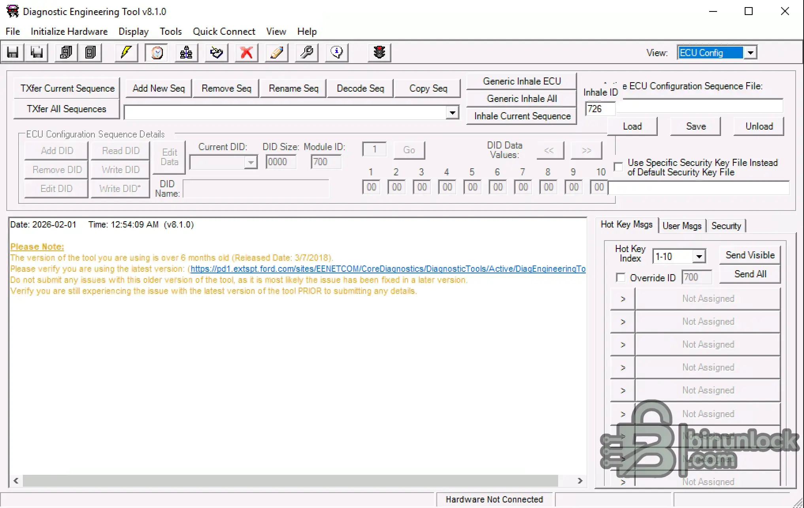Image resolution: width=804 pixels, height=508 pixels.
Task: Click the wrench toolbar icon
Action: click(306, 53)
